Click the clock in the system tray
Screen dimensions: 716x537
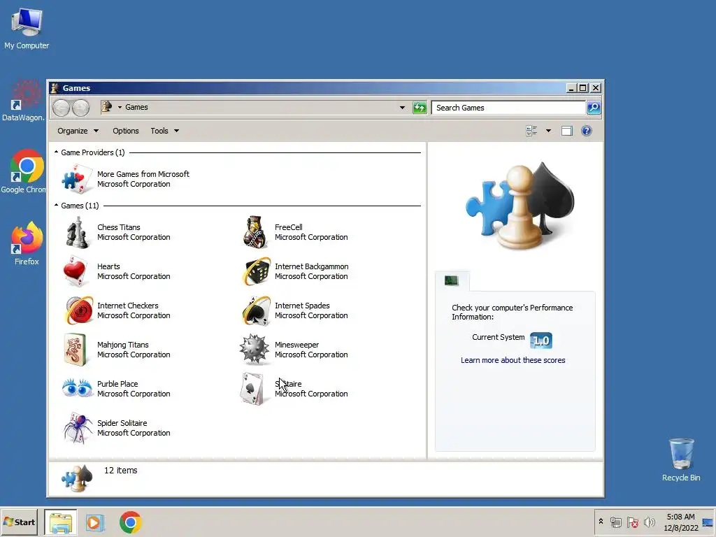(681, 522)
